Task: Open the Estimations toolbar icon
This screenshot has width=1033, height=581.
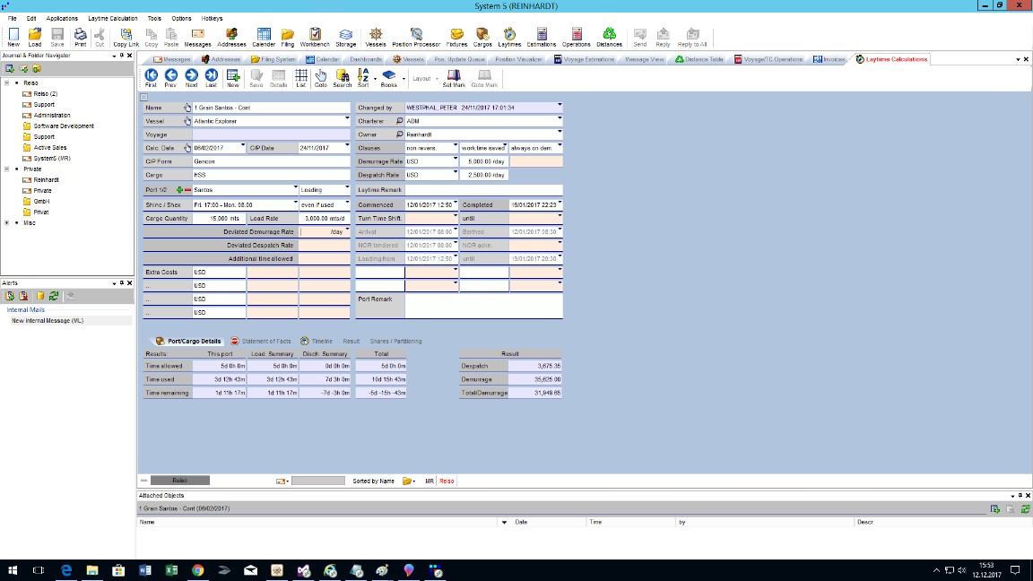Action: (x=542, y=37)
